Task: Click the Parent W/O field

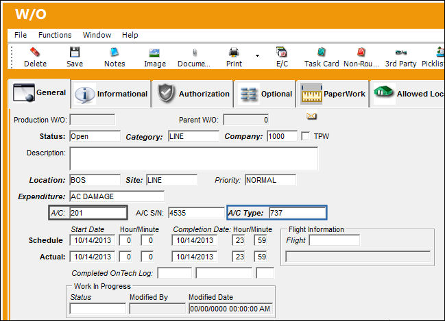Action: 245,120
